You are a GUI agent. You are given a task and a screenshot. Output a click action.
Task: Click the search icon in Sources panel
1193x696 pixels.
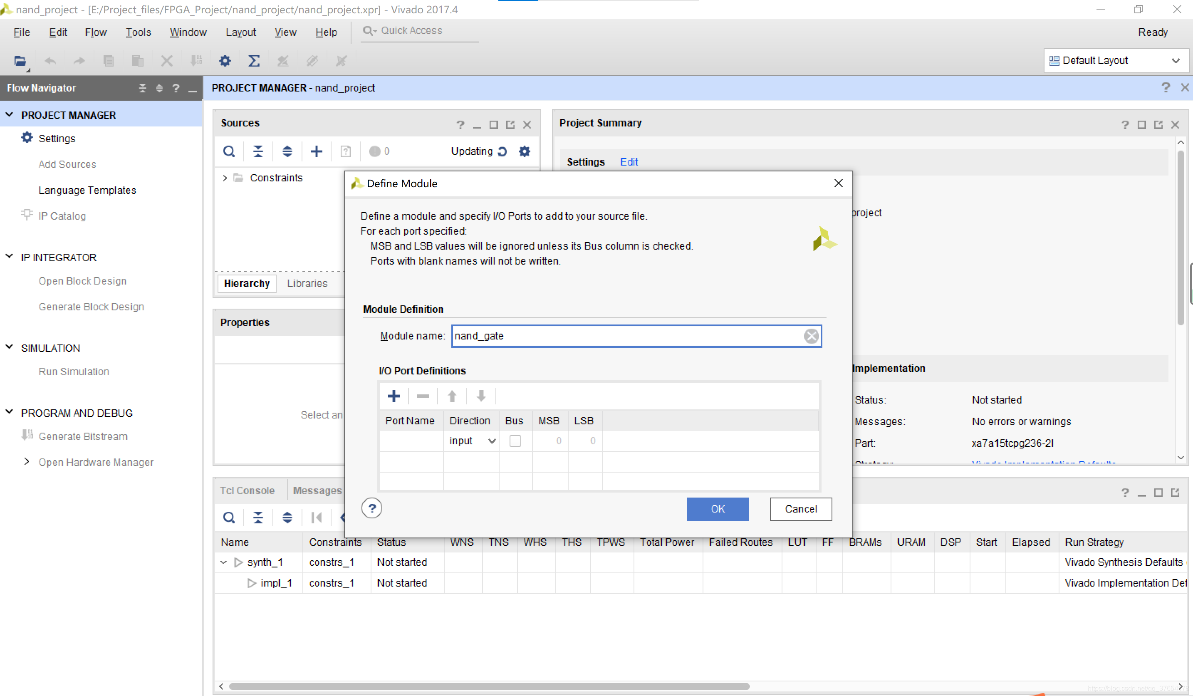[x=229, y=151]
